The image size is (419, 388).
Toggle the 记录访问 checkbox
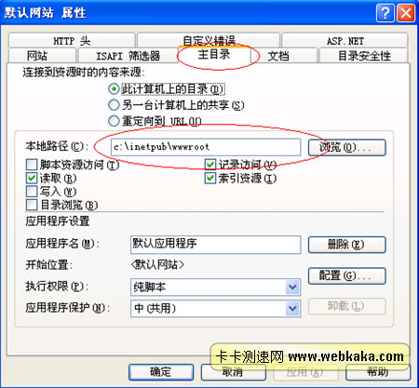point(210,165)
